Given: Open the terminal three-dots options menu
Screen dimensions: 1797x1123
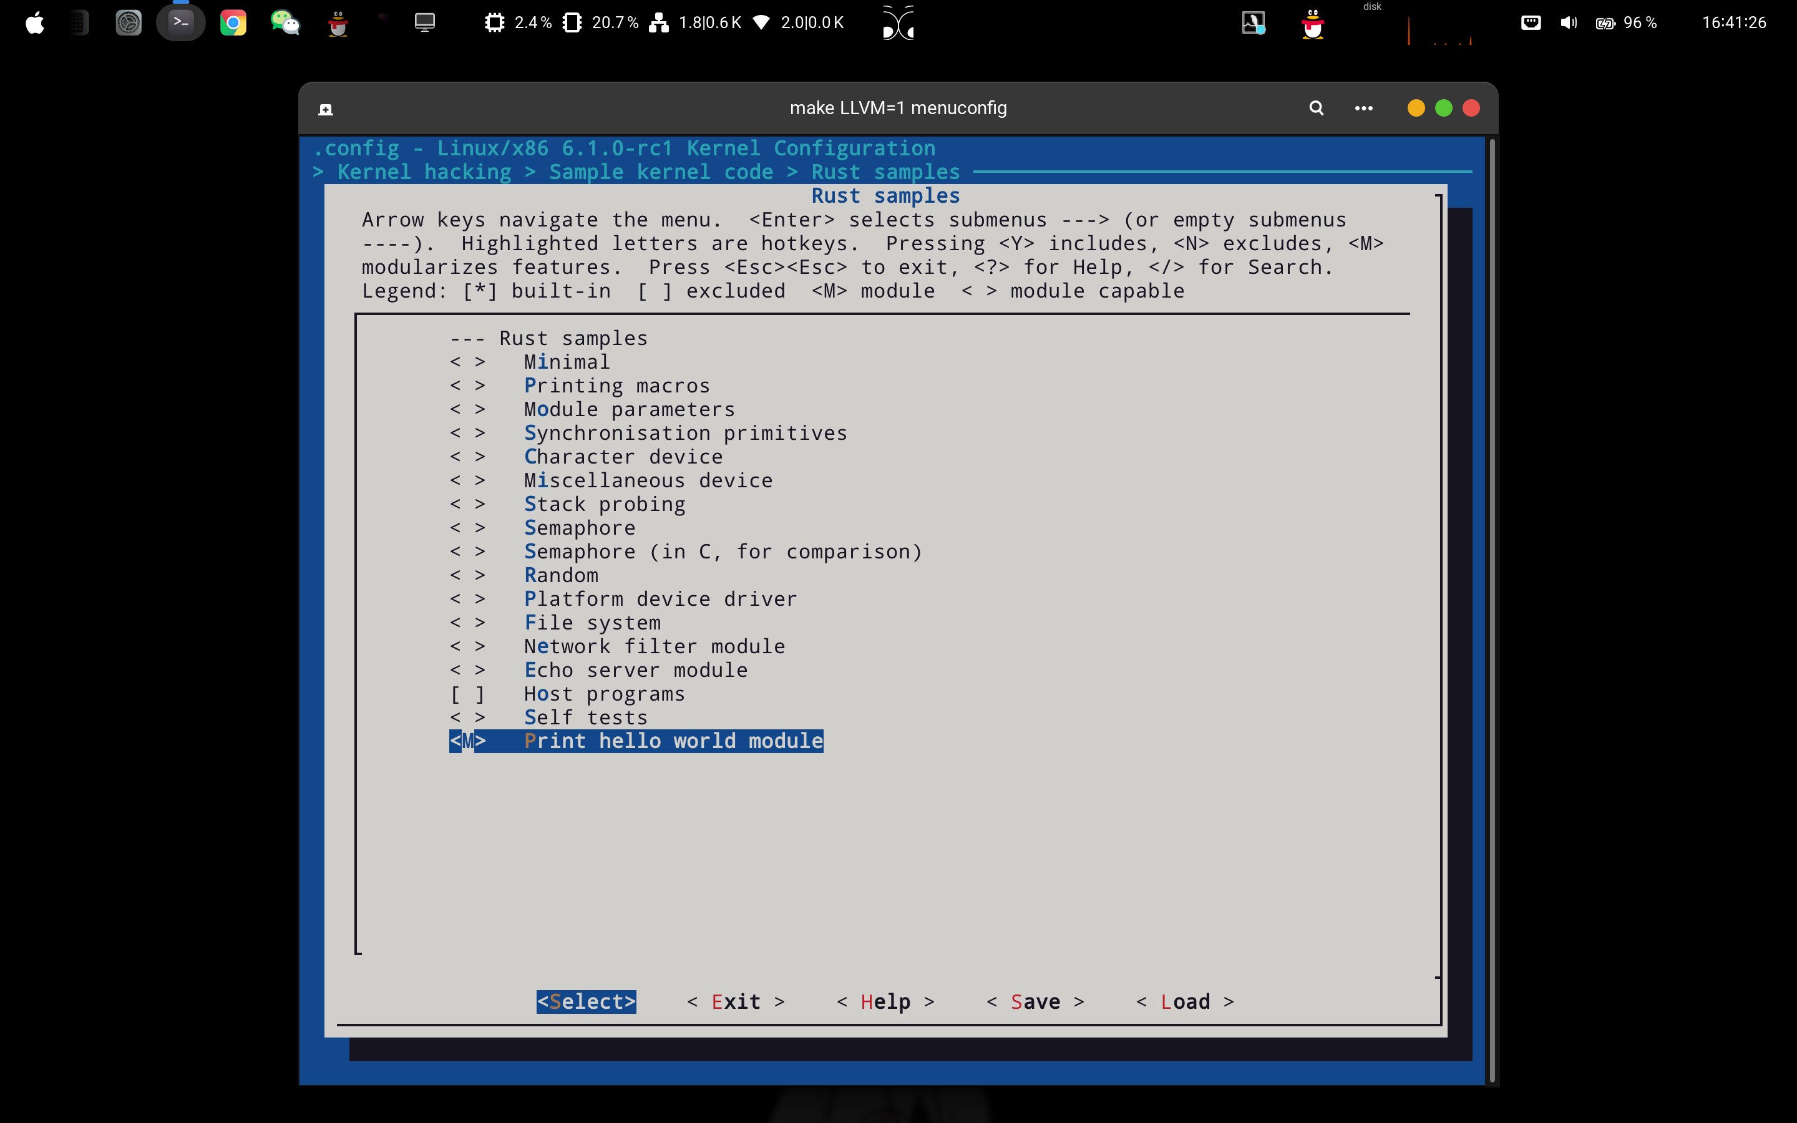Looking at the screenshot, I should [x=1363, y=108].
